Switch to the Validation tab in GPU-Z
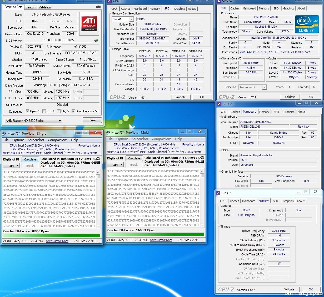The height and width of the screenshot is (297, 324). (x=45, y=7)
